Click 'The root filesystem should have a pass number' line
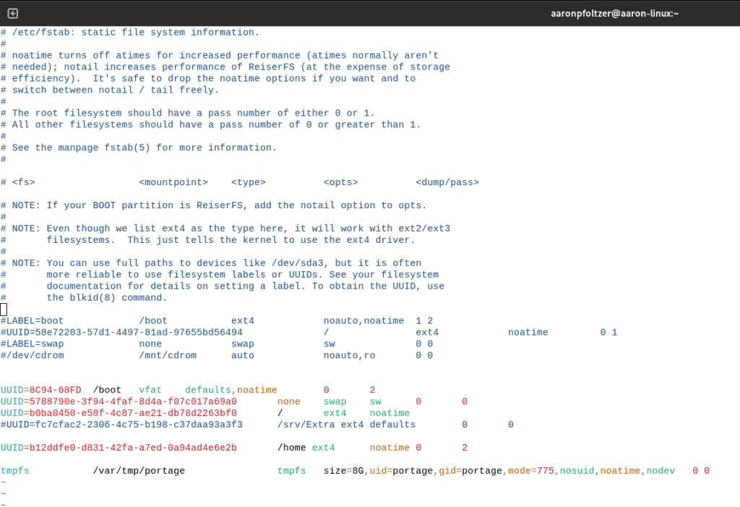Viewport: 740px width, 507px height. point(187,113)
